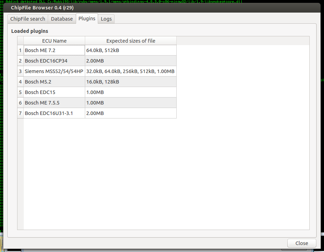
Task: Sort by the ECU Name column header
Action: pyautogui.click(x=54, y=41)
